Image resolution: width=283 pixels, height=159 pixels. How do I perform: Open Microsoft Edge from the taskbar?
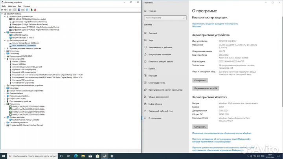pyautogui.click(x=76, y=156)
